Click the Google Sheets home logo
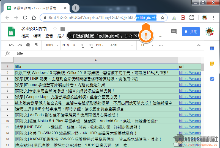This screenshot has height=148, width=220. [x=11, y=32]
